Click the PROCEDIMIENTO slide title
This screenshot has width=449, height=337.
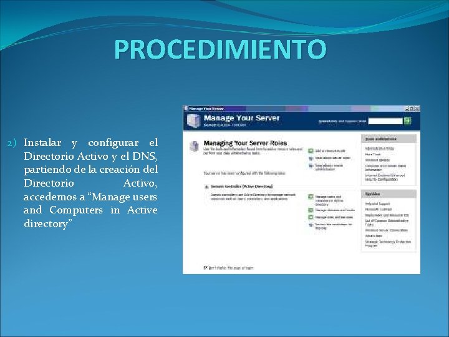tap(220, 49)
